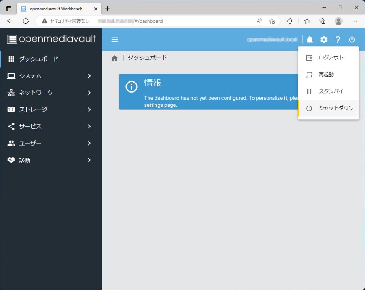Click the home icon in the breadcrumb

click(114, 58)
